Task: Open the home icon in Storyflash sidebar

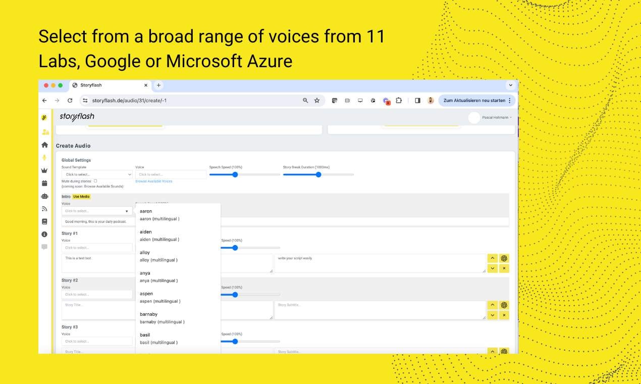Action: [x=45, y=145]
